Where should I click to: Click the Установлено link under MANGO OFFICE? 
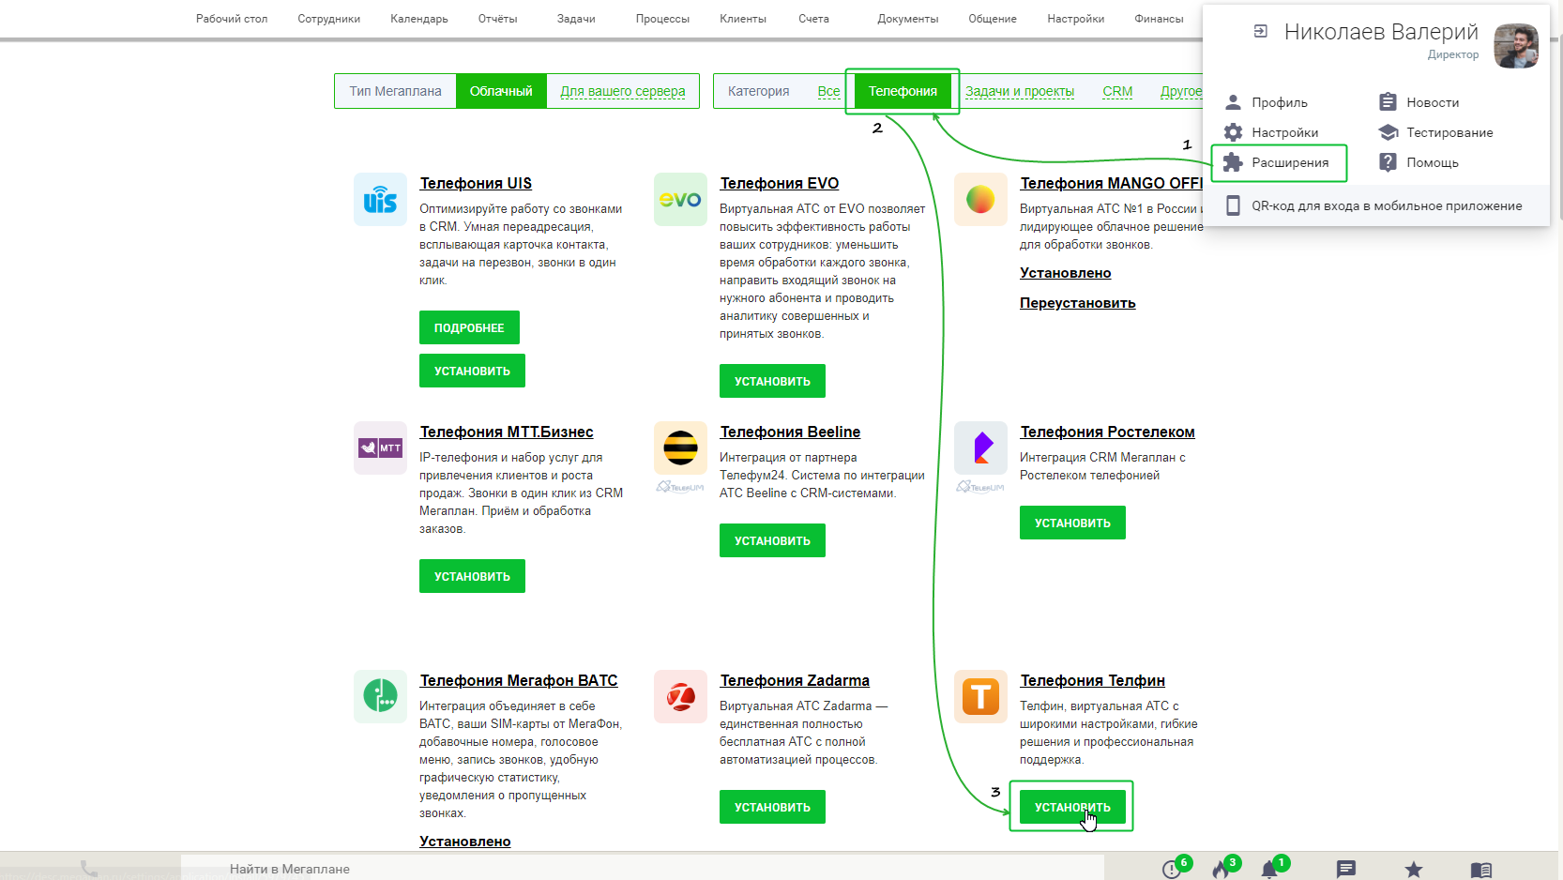(x=1066, y=273)
